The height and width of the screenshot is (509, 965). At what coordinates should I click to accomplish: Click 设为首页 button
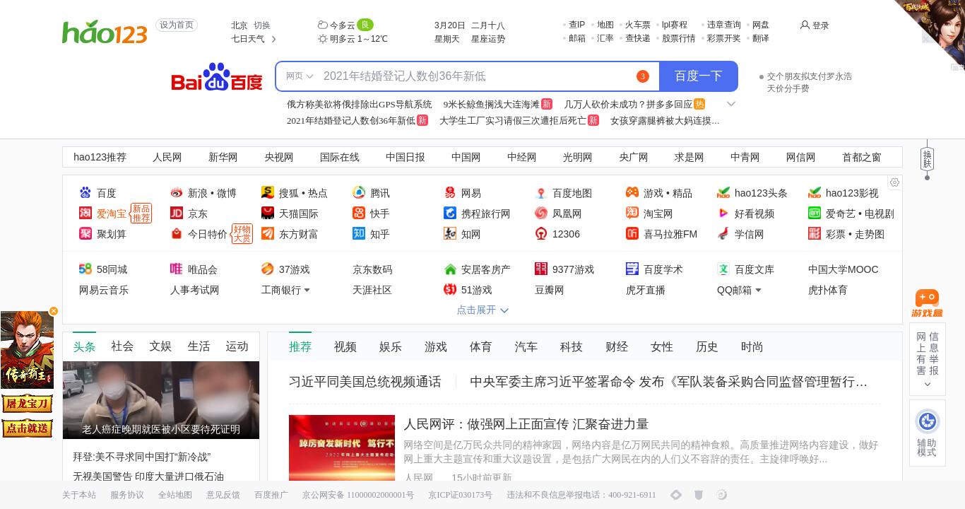pyautogui.click(x=176, y=25)
